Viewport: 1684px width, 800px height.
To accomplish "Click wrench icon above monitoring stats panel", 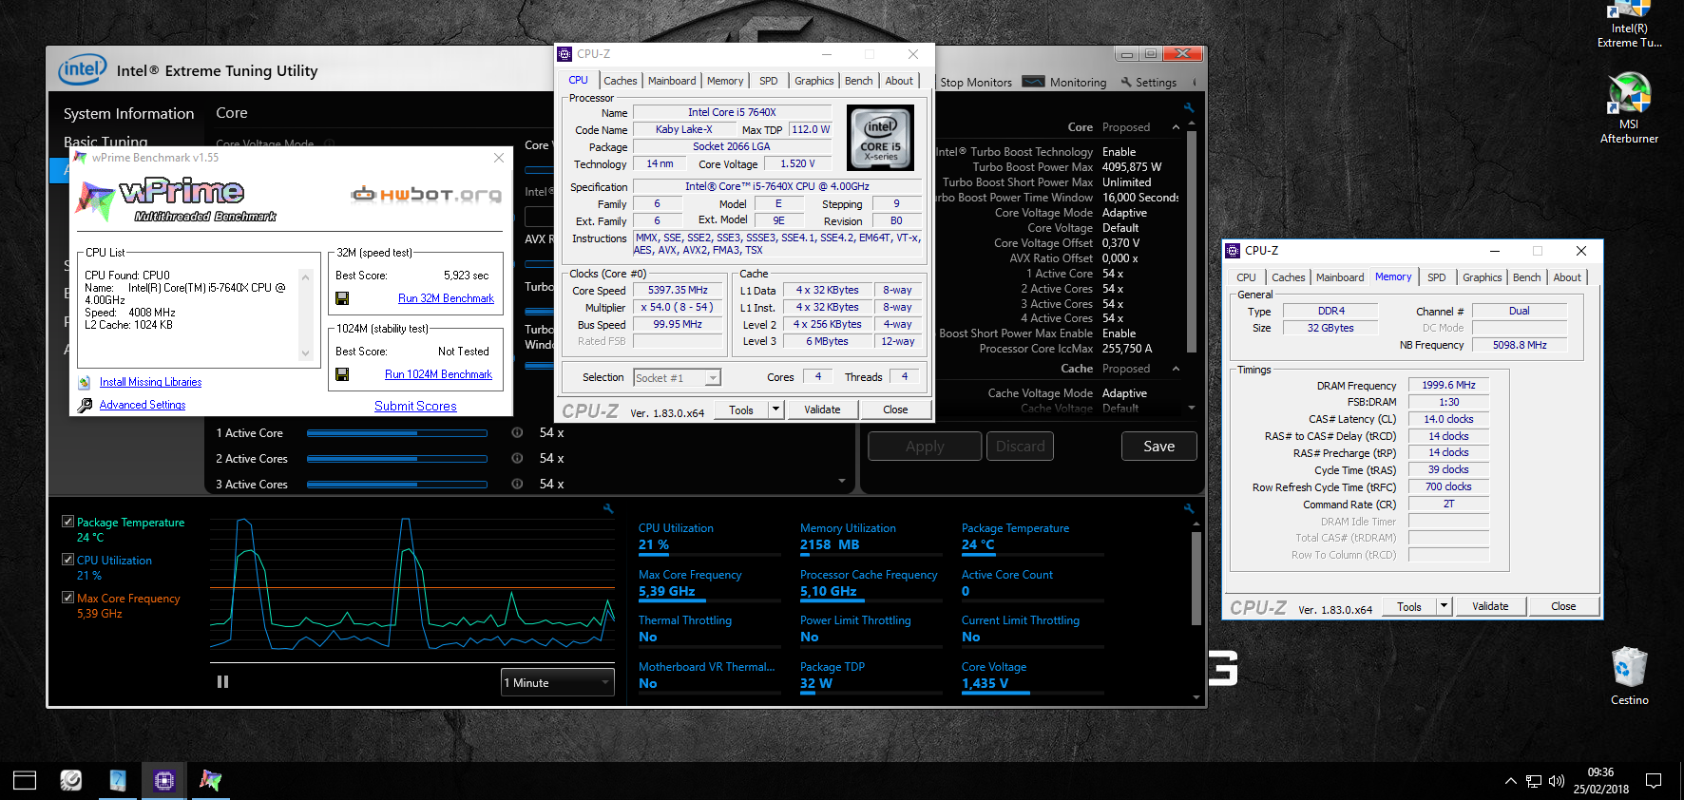I will 1188,509.
